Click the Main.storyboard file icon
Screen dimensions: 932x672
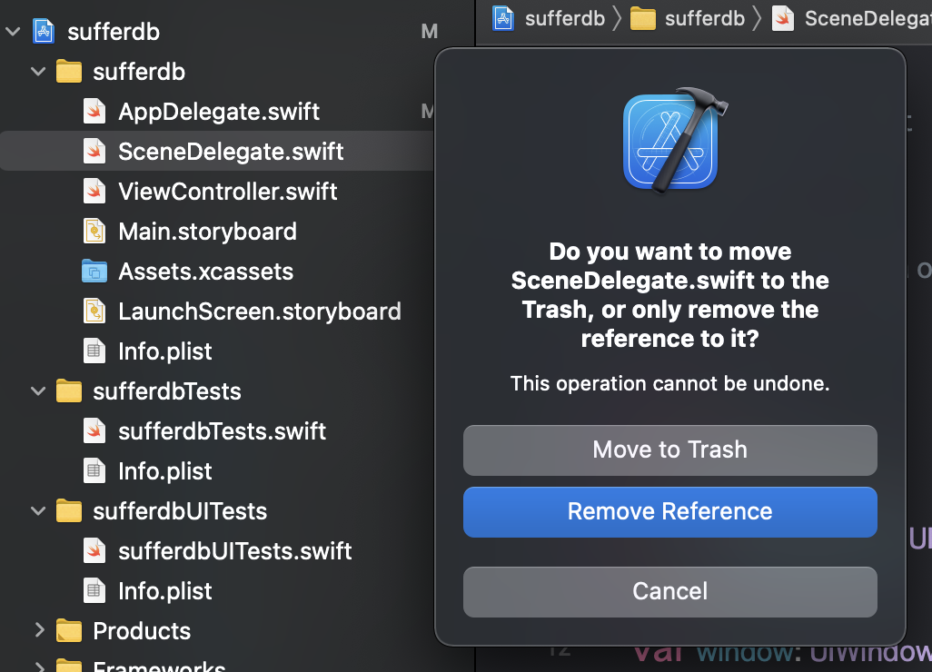tap(94, 232)
